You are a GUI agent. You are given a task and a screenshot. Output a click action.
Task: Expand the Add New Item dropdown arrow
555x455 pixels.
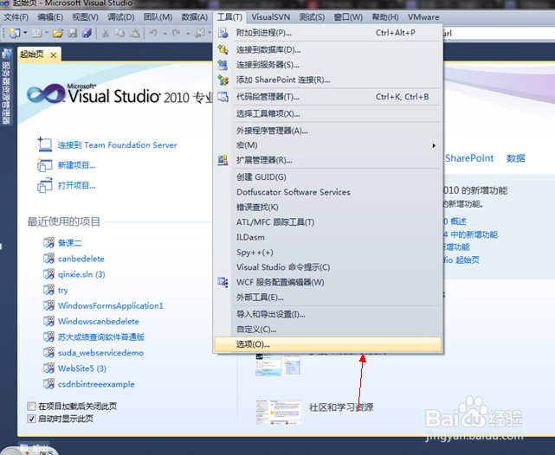coord(47,33)
